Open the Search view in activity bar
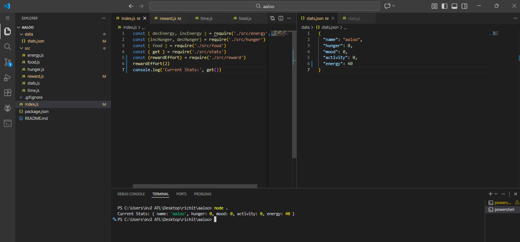Image resolution: width=520 pixels, height=242 pixels. pos(7,47)
